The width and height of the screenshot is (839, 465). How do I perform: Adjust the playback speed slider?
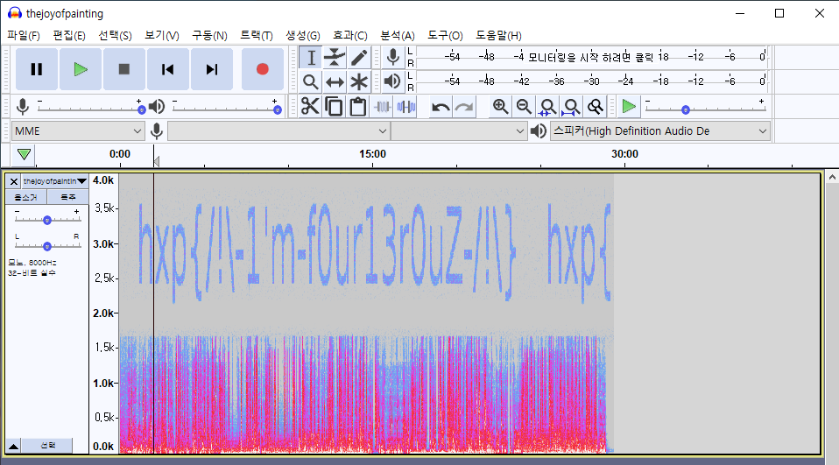pyautogui.click(x=705, y=109)
